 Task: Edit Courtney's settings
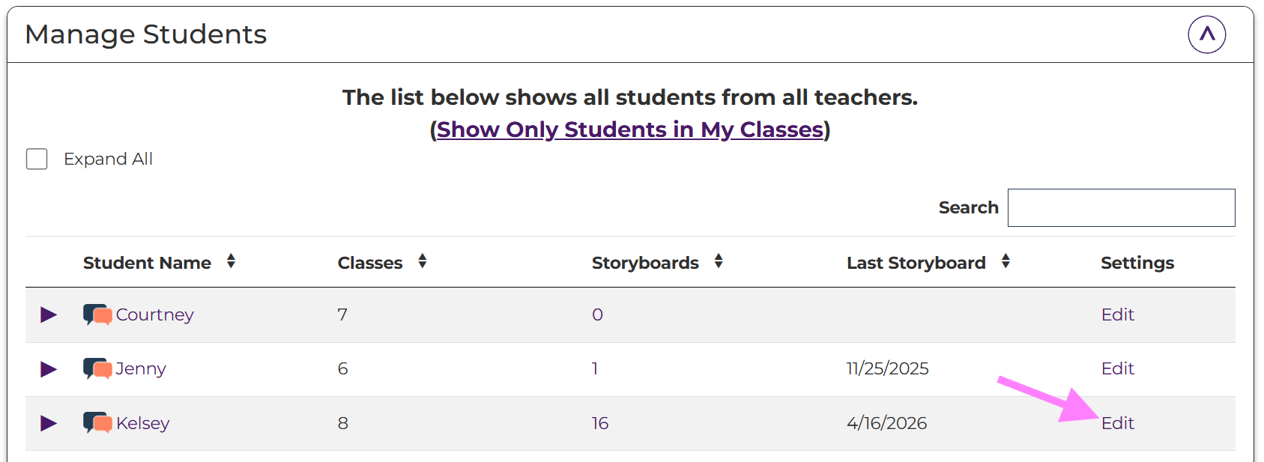click(x=1117, y=314)
